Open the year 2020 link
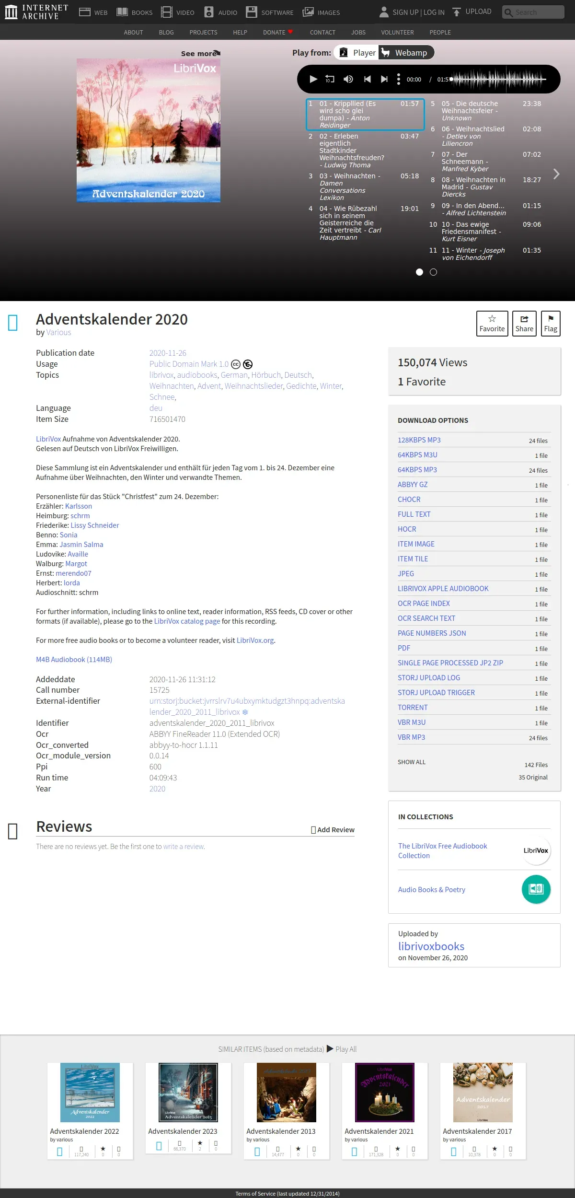Screen dimensions: 575x1198 point(157,789)
